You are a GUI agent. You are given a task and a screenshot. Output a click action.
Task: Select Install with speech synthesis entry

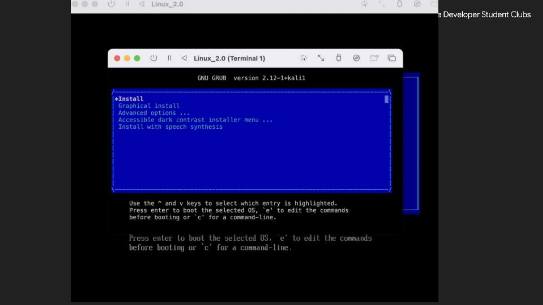tap(170, 127)
